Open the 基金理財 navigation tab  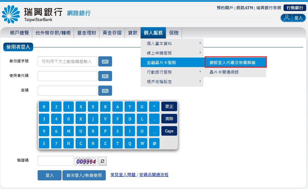tap(87, 33)
